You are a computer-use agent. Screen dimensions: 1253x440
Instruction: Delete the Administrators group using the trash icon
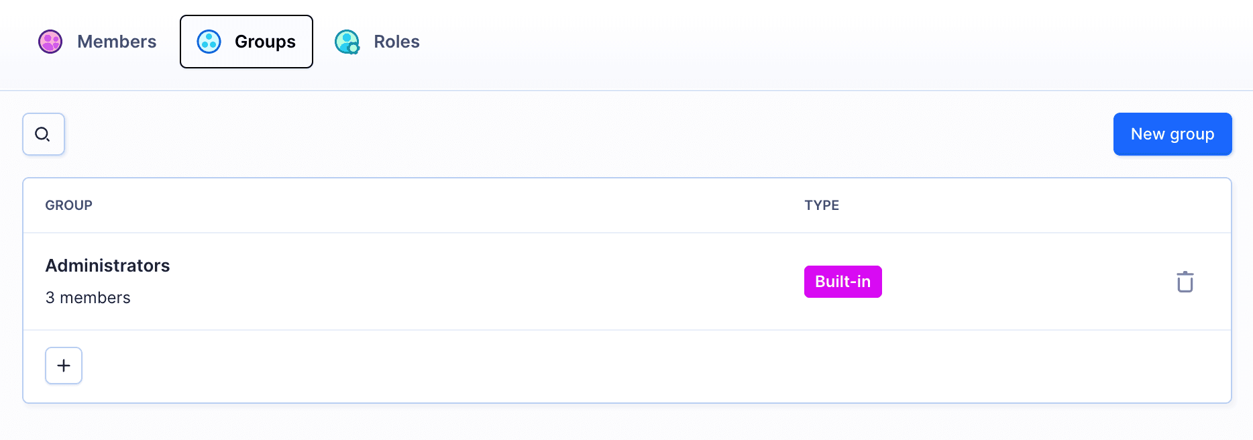[x=1185, y=282]
